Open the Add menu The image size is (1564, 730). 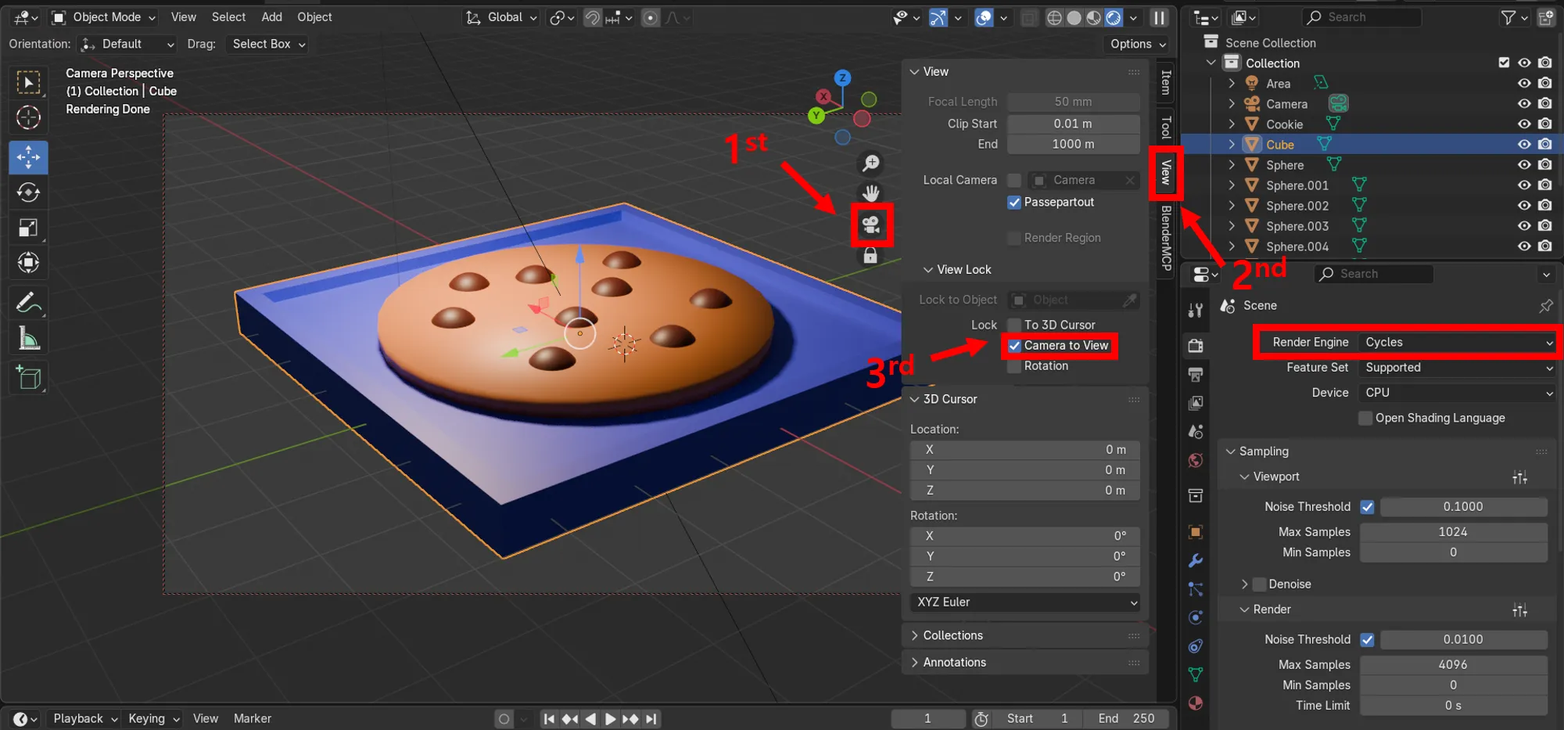(271, 17)
